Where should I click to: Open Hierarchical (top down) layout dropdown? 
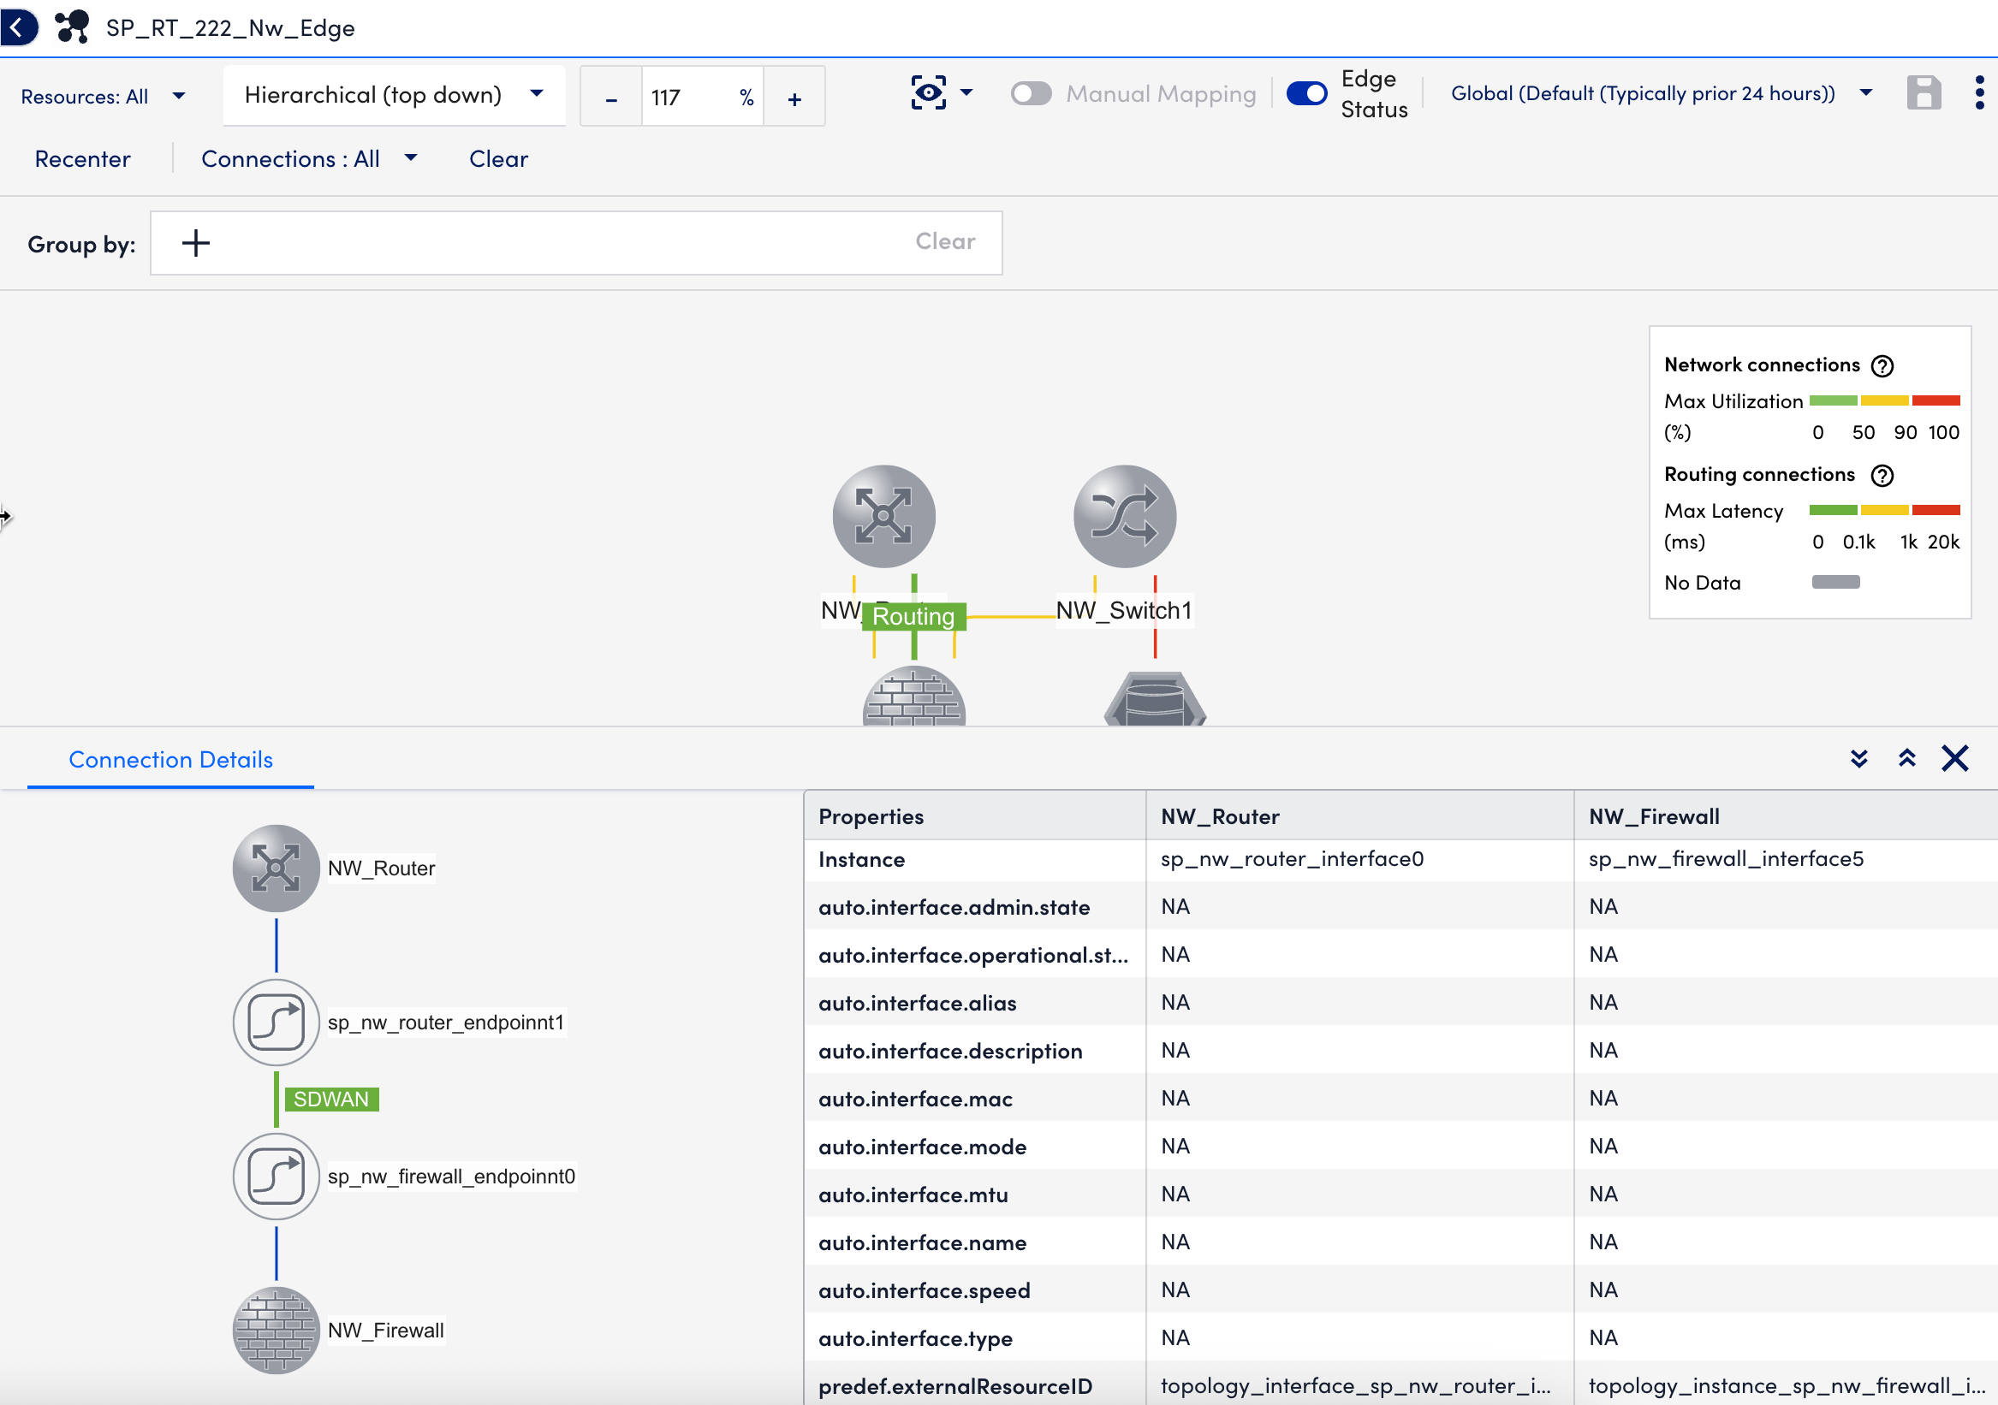point(394,95)
